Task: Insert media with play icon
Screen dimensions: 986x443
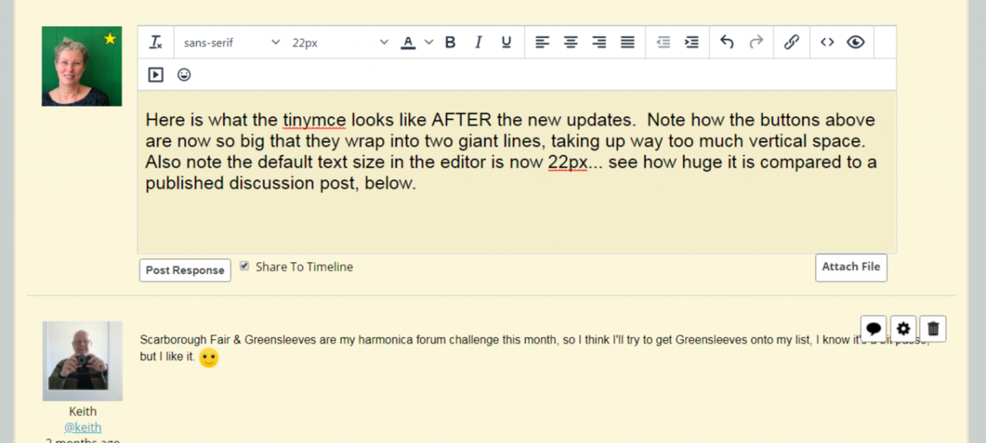Action: point(156,75)
